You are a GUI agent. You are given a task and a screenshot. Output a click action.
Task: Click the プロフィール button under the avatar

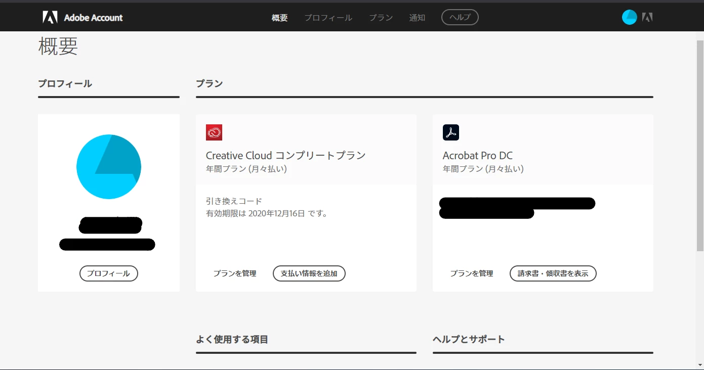click(x=109, y=273)
